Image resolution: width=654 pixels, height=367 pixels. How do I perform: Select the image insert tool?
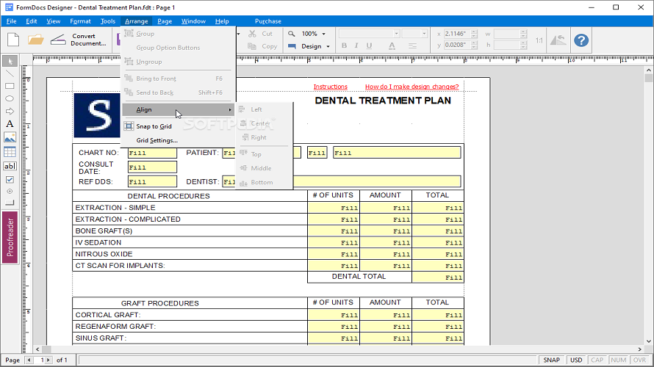[x=10, y=137]
